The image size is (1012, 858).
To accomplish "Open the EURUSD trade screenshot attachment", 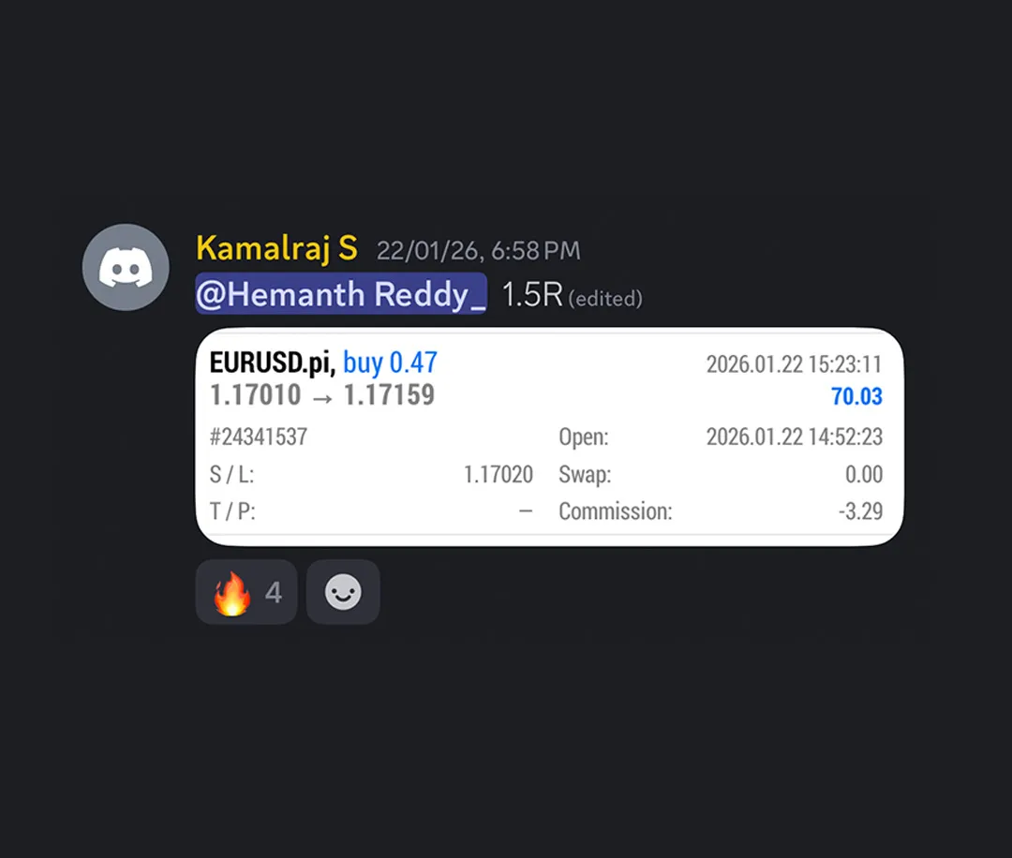I will [549, 436].
